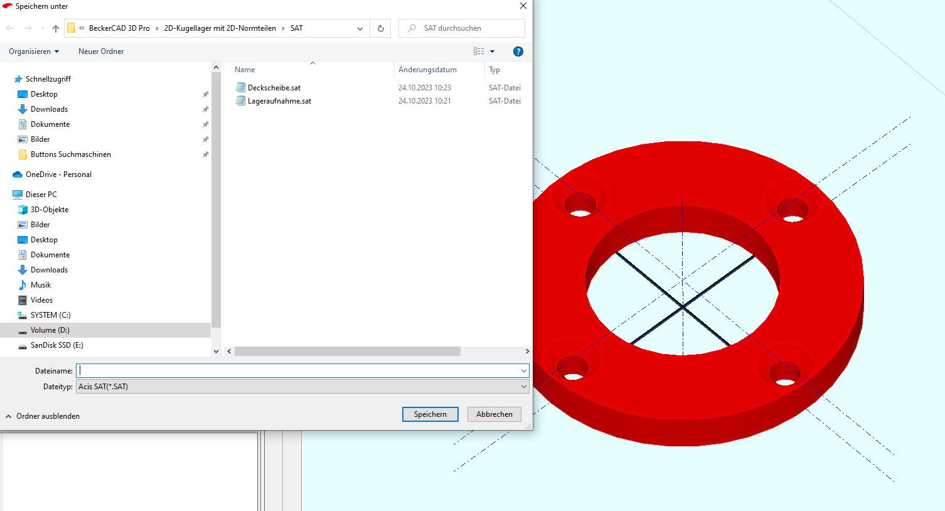Screen dimensions: 945x511
Task: Open the Dateiname dropdown arrow
Action: (x=524, y=371)
